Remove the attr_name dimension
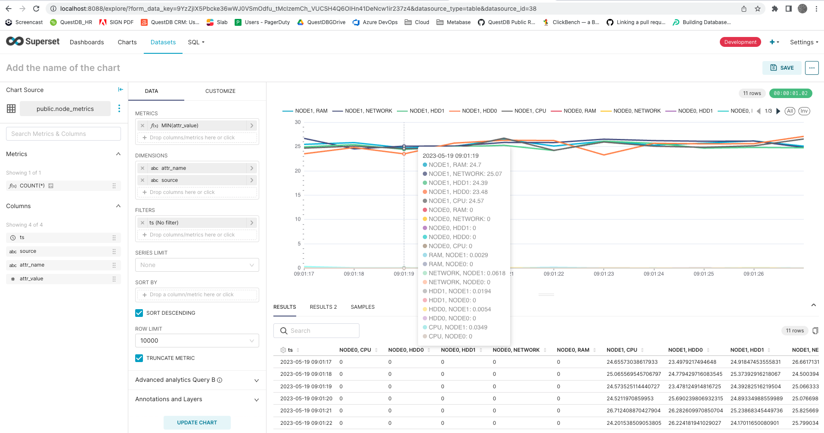Screen dimensions: 824x433 click(x=142, y=168)
